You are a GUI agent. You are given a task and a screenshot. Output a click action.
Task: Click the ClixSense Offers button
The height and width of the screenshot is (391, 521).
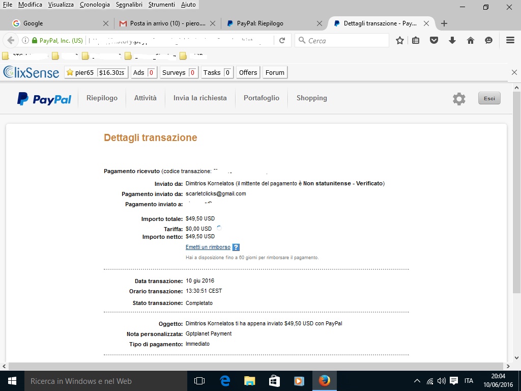coord(248,72)
